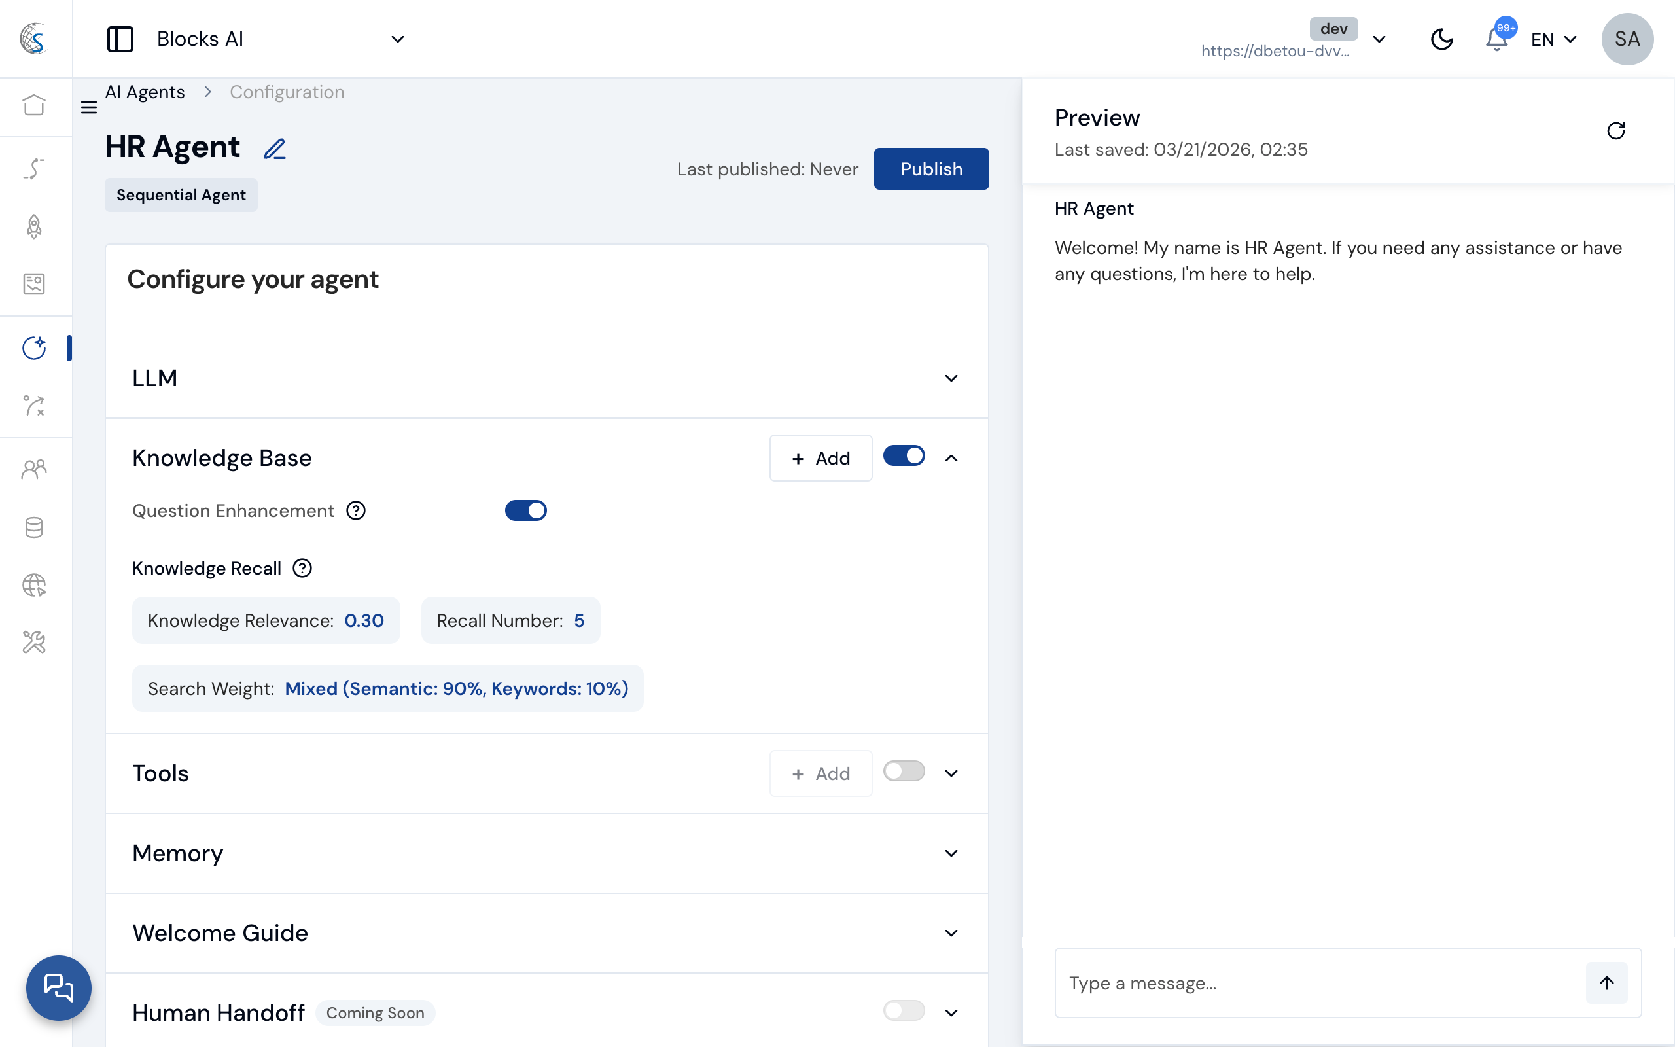Image resolution: width=1675 pixels, height=1047 pixels.
Task: Disable the Knowledge Base toggle
Action: pos(903,456)
